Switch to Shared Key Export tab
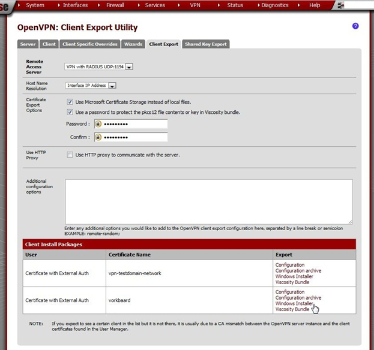 (x=206, y=44)
